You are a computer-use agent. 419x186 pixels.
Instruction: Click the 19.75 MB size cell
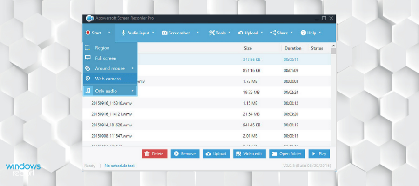point(251,93)
